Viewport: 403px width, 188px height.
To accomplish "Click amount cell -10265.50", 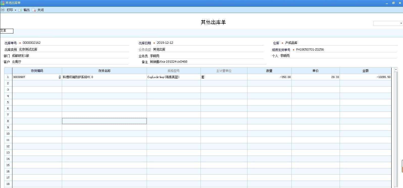I will (365, 77).
